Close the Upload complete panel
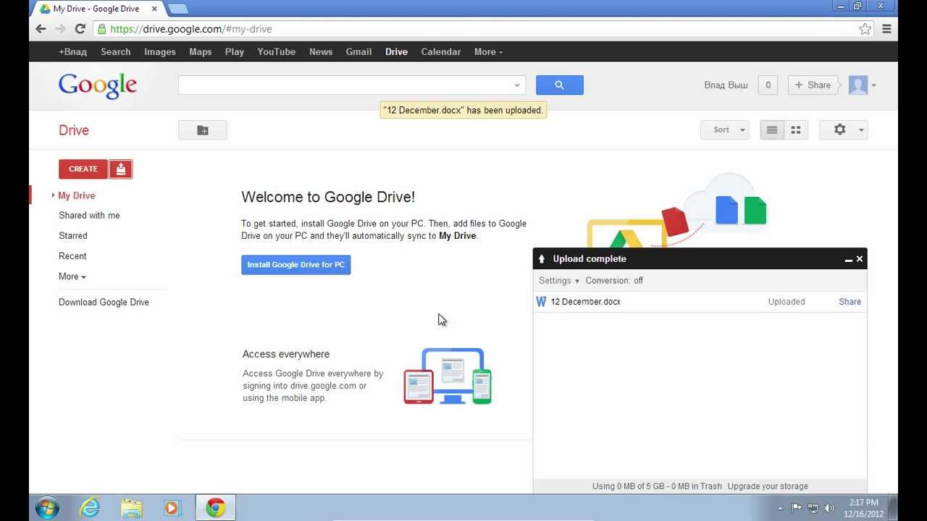The width and height of the screenshot is (927, 521). (x=860, y=259)
